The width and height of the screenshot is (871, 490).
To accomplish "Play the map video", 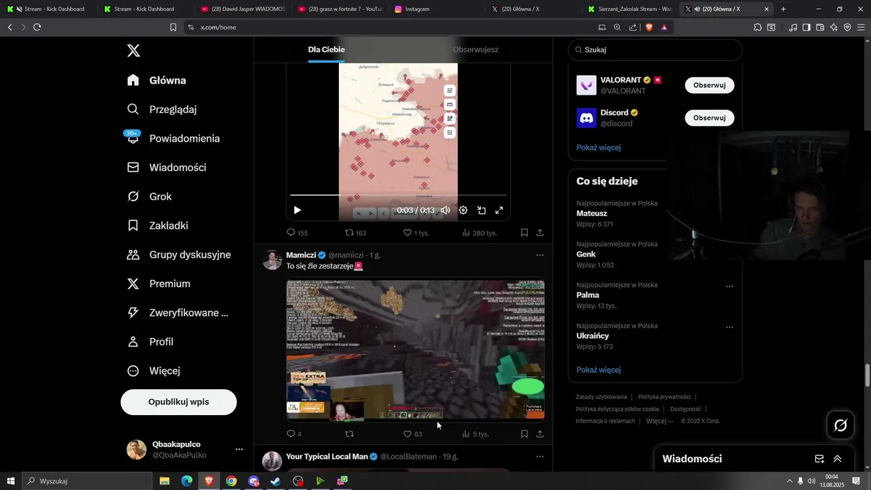I will click(x=297, y=210).
